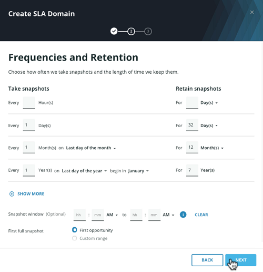Click the blue info icon near Snapshot window
The width and height of the screenshot is (263, 272).
[183, 215]
